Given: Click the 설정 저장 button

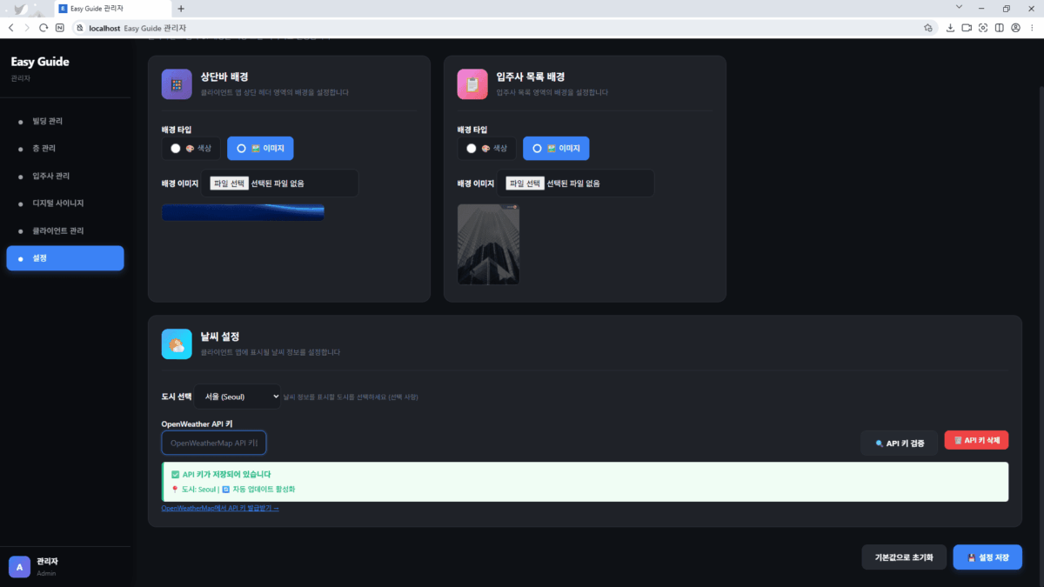Looking at the screenshot, I should tap(987, 557).
